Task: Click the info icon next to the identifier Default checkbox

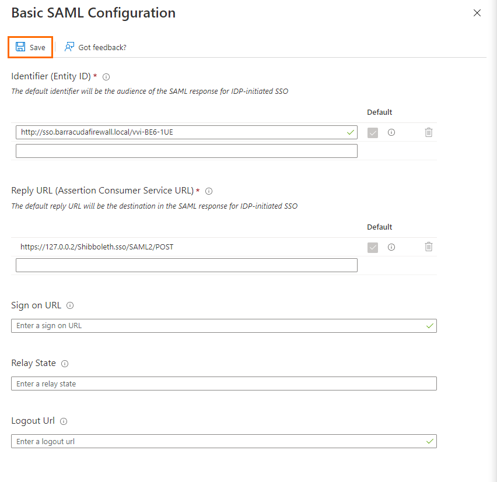Action: click(391, 132)
